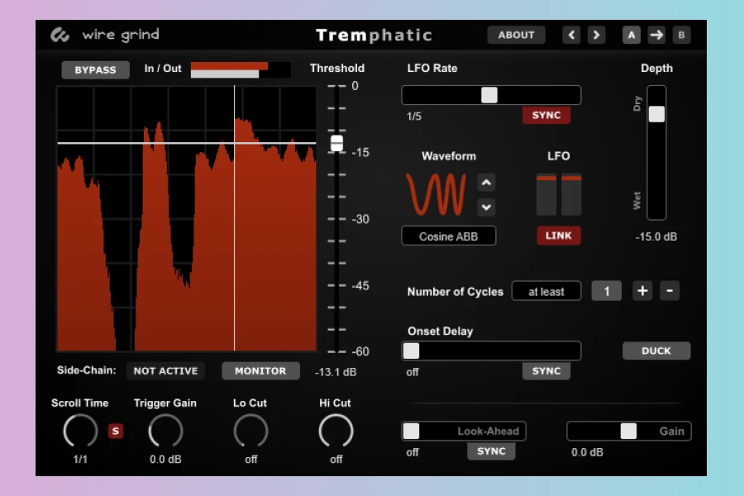Viewport: 744px width, 496px height.
Task: Click the Lo Cut knob
Action: [x=250, y=431]
